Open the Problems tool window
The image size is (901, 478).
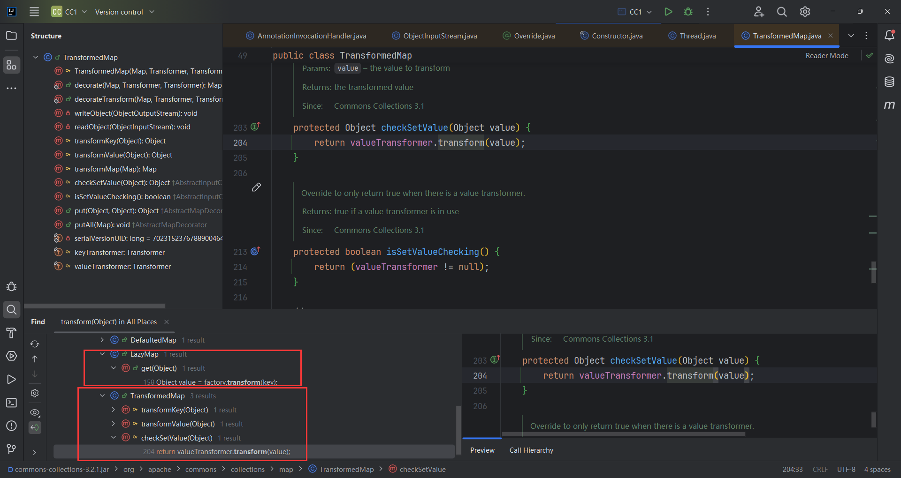click(x=11, y=426)
